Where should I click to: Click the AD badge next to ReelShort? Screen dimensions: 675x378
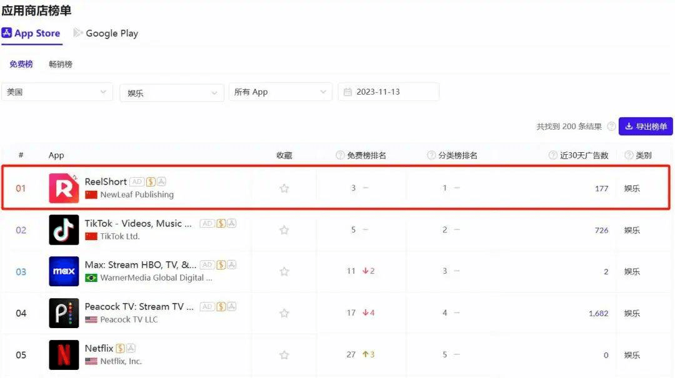coord(137,182)
